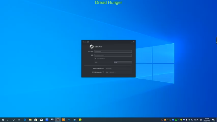Click the green tray icon
This screenshot has width=217, height=122.
[x=176, y=120]
